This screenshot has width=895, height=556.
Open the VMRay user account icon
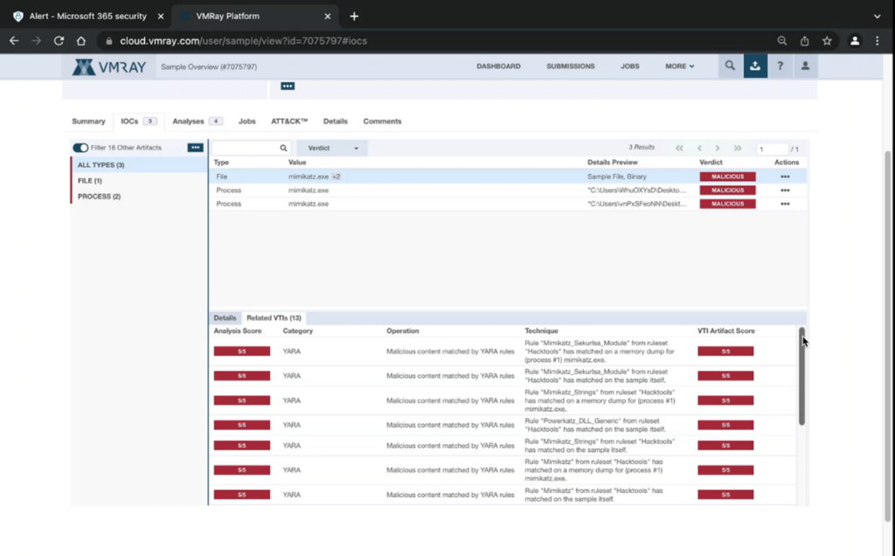pos(805,66)
